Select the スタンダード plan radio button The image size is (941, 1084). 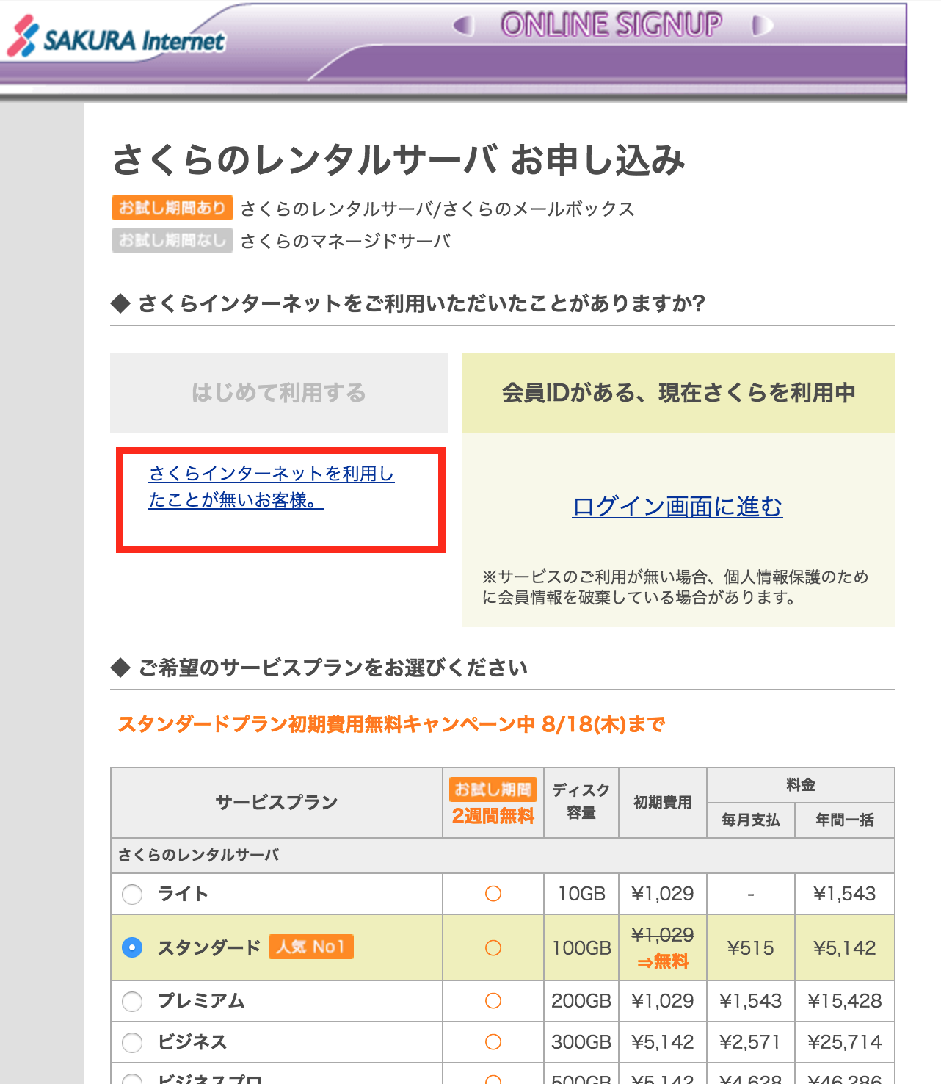click(132, 947)
